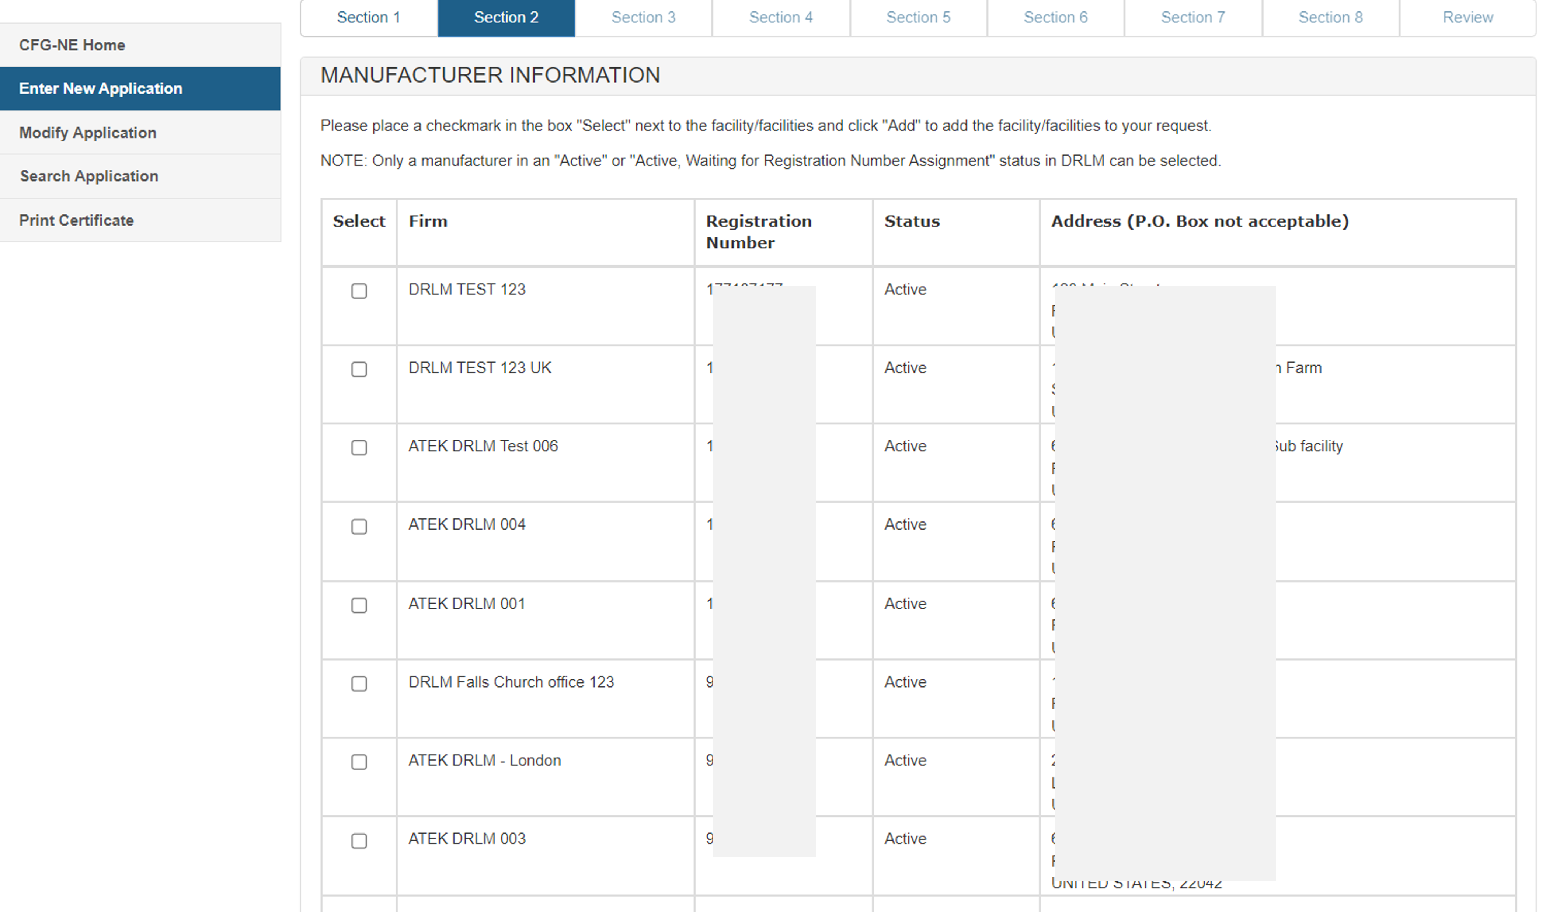Open the Section 3 tab
This screenshot has height=912, width=1546.
(643, 17)
